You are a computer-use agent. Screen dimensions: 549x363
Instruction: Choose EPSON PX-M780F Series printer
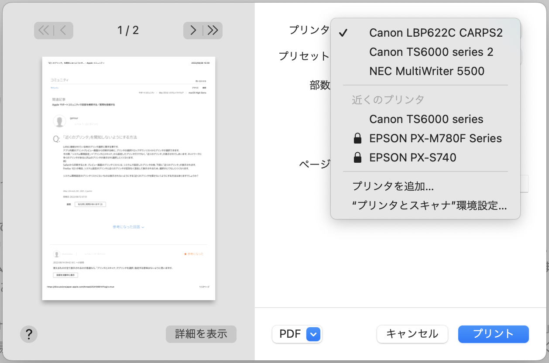(425, 138)
